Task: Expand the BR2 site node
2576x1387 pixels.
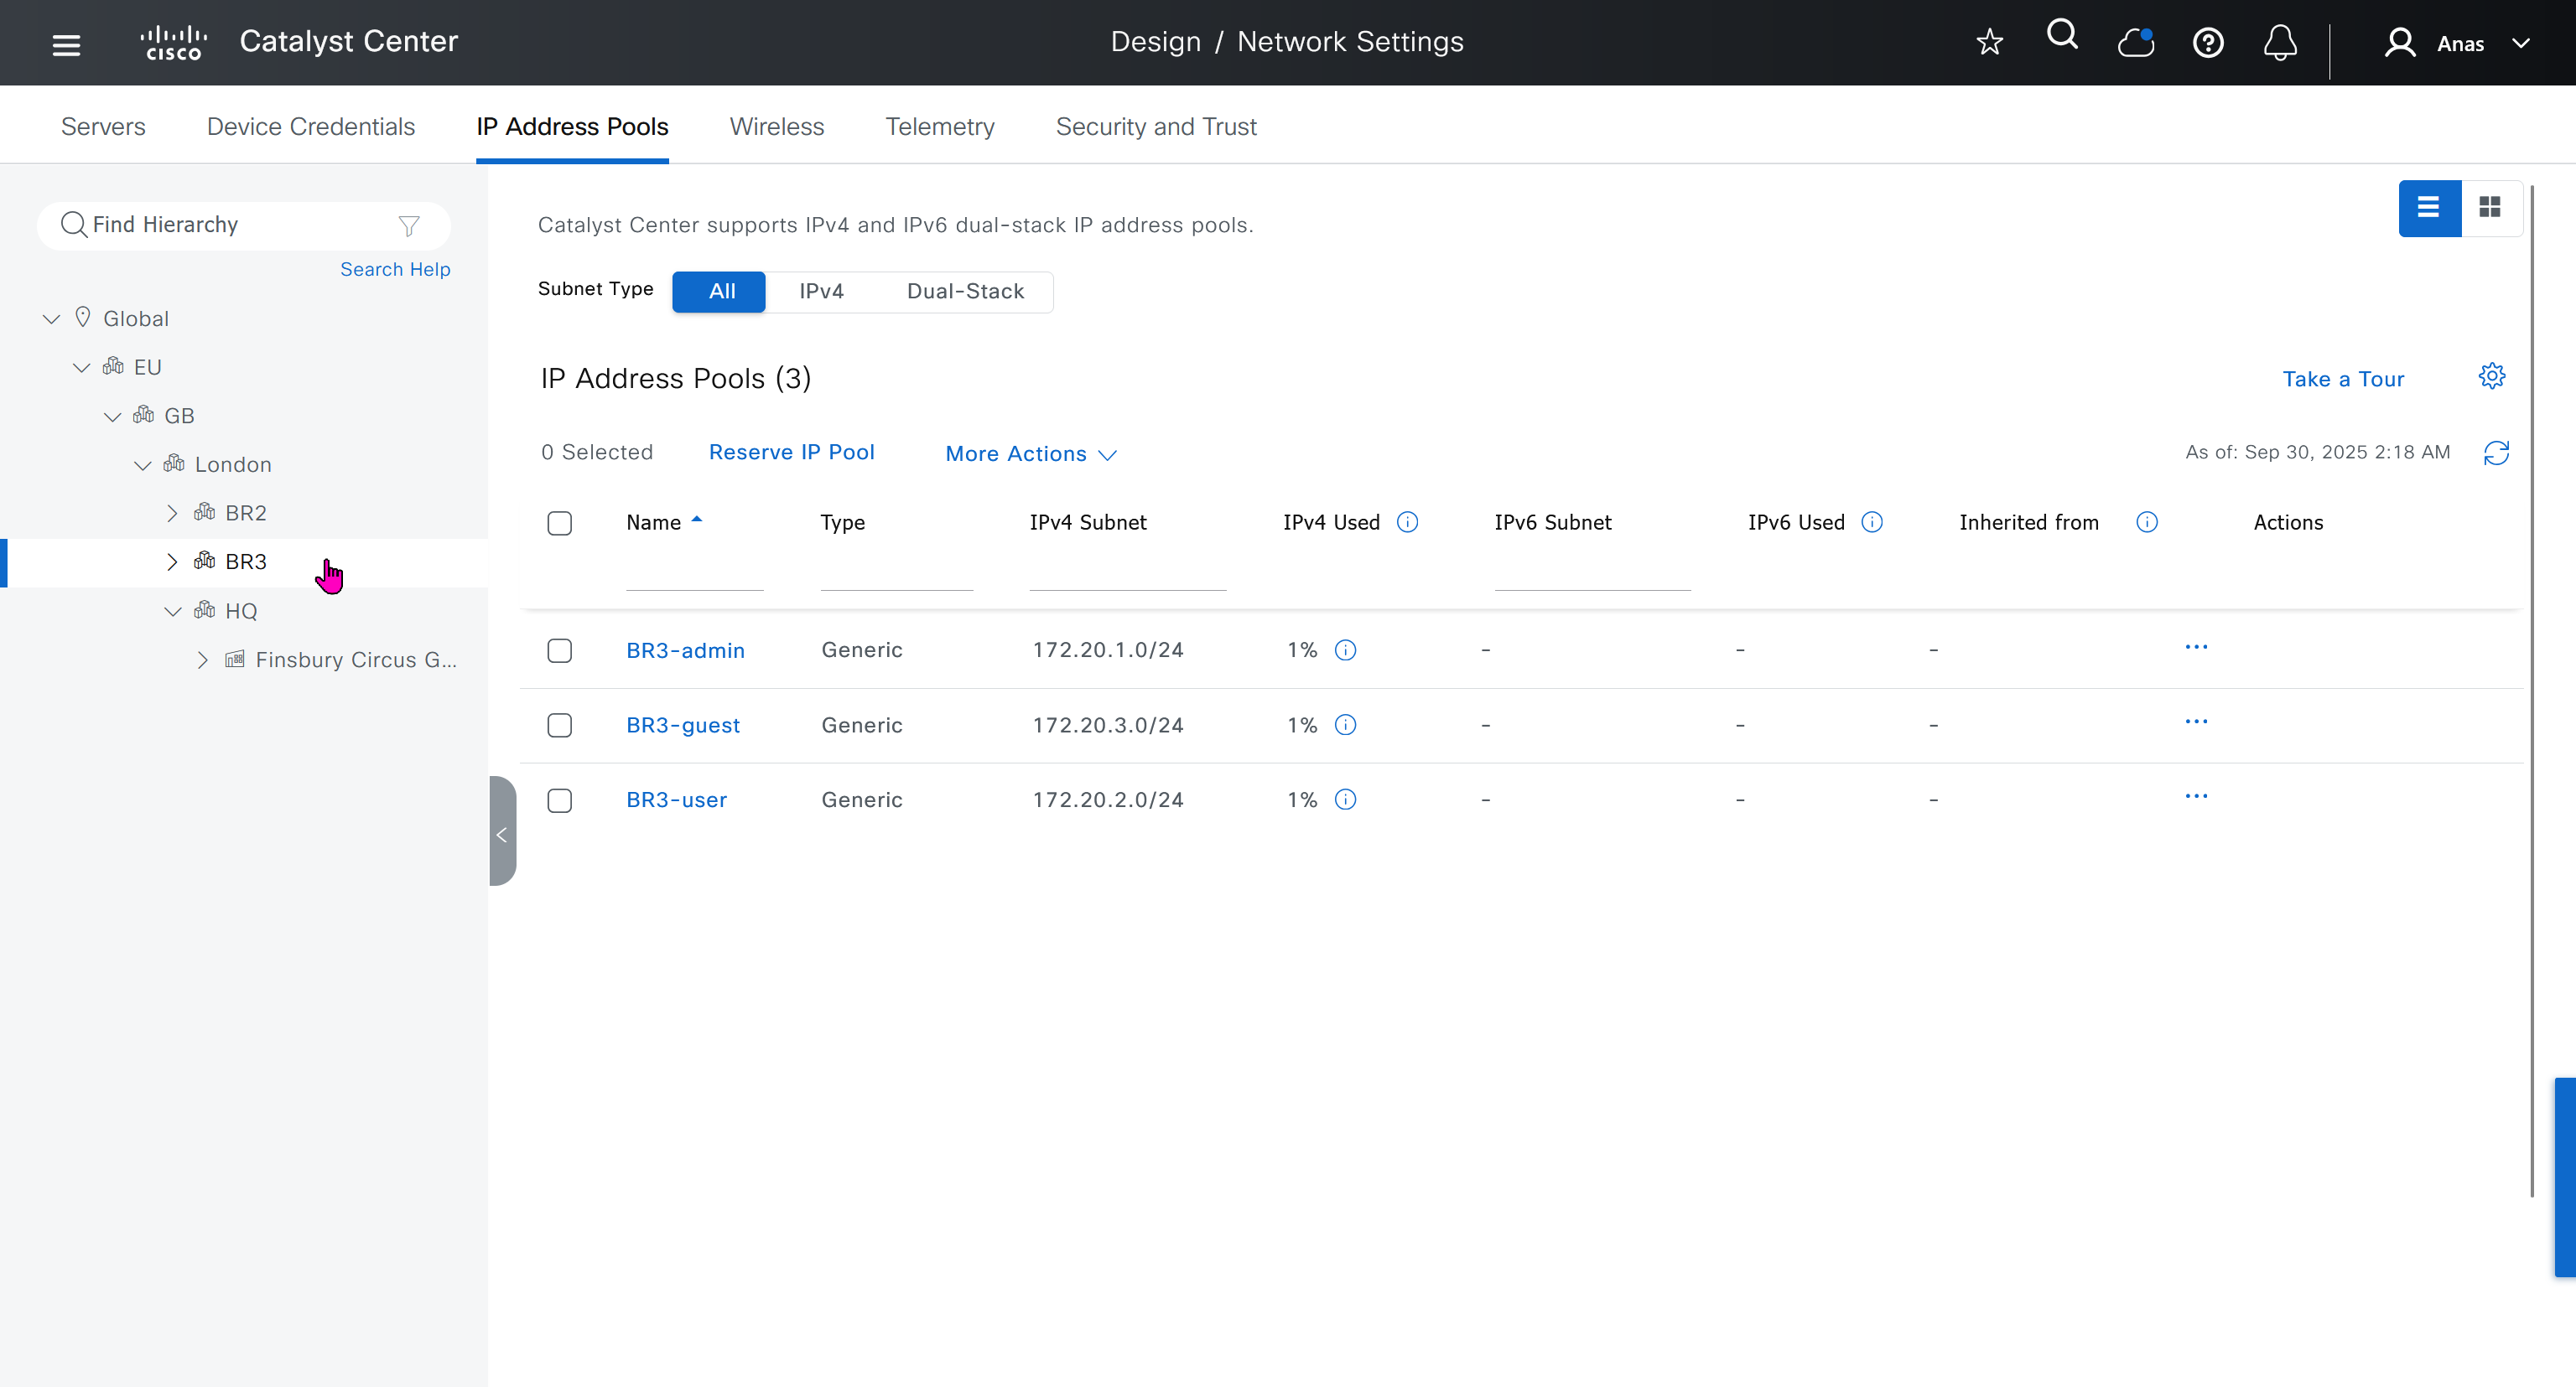Action: pos(172,514)
